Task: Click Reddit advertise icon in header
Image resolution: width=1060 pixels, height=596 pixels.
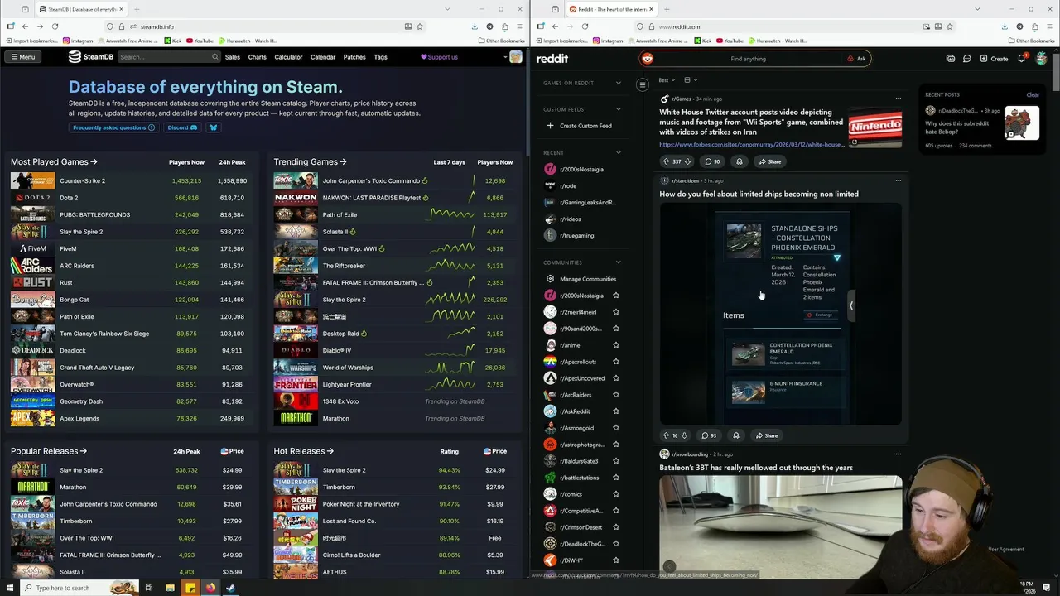Action: click(x=951, y=59)
